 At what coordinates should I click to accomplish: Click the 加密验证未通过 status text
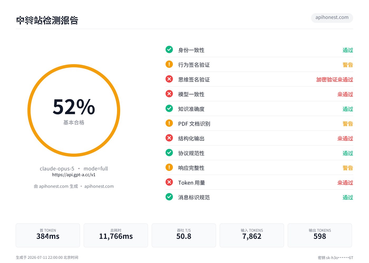(x=334, y=79)
